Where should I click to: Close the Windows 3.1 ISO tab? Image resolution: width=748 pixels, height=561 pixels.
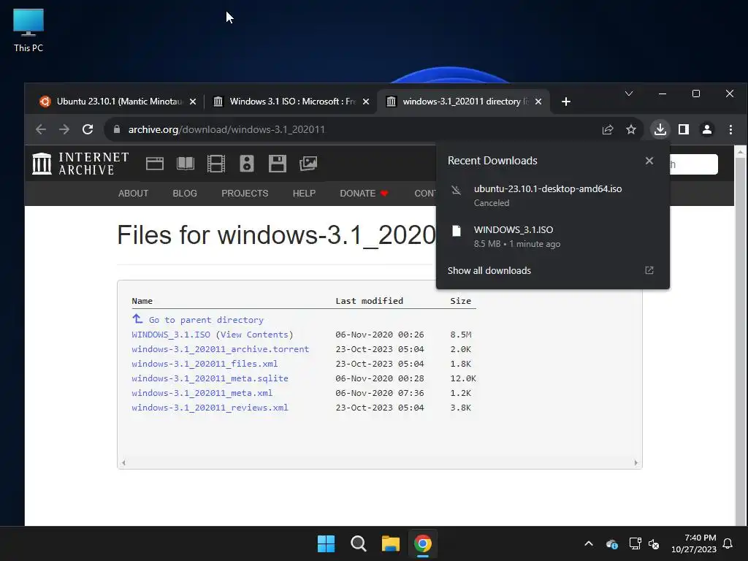(x=366, y=102)
